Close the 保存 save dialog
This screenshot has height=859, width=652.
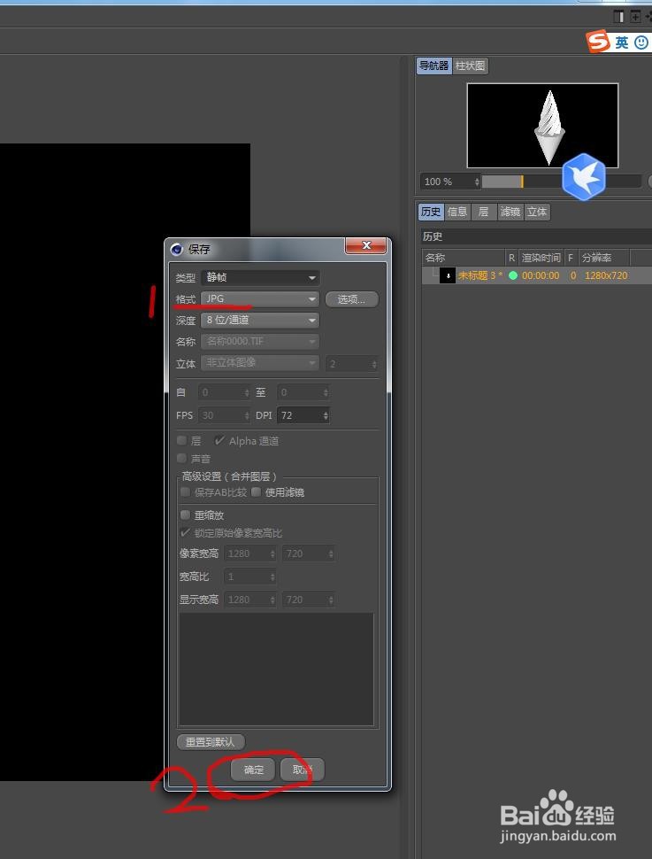coord(366,245)
